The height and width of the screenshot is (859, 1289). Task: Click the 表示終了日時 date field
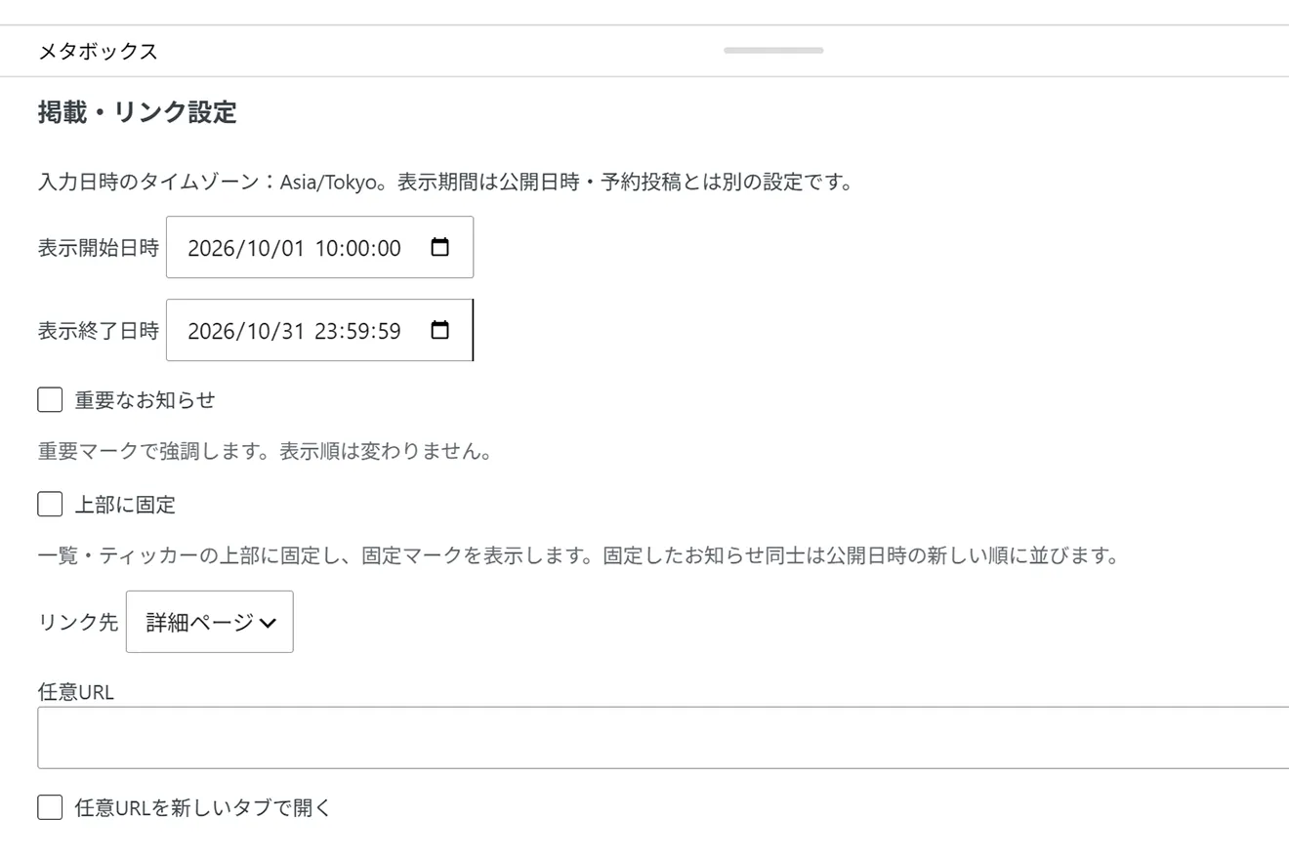click(x=319, y=330)
